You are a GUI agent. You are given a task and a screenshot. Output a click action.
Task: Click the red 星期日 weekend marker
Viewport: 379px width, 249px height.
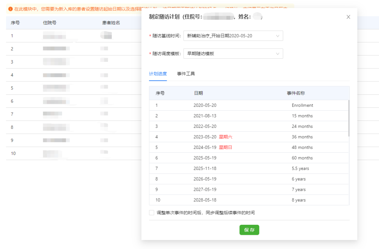coord(225,148)
